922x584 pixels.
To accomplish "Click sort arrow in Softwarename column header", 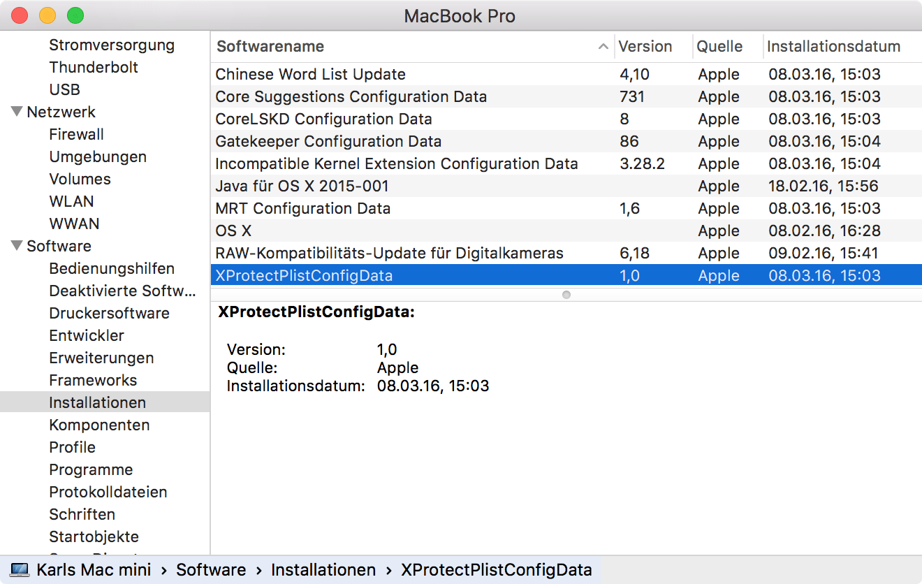I will tap(603, 47).
